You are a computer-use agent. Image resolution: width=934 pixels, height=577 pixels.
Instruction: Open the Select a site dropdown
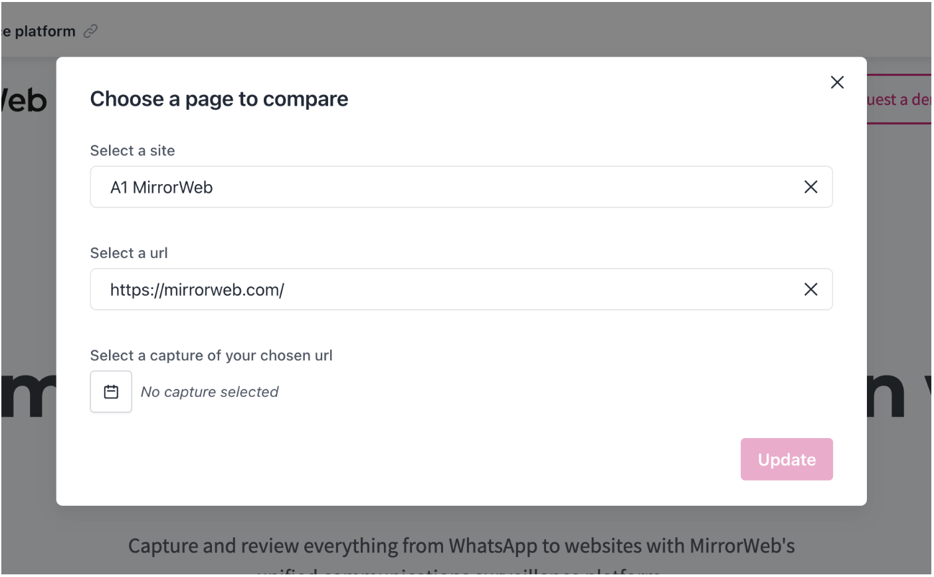pyautogui.click(x=461, y=187)
